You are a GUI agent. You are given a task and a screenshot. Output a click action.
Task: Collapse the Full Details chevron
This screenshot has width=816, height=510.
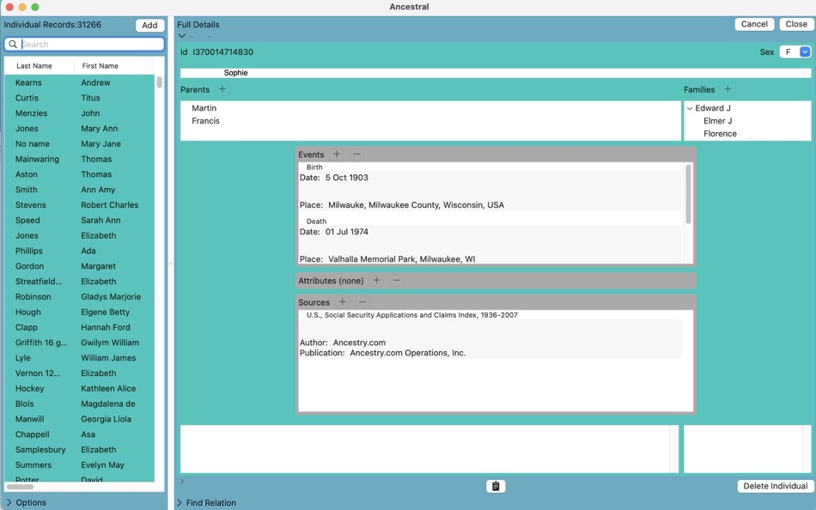click(x=181, y=36)
